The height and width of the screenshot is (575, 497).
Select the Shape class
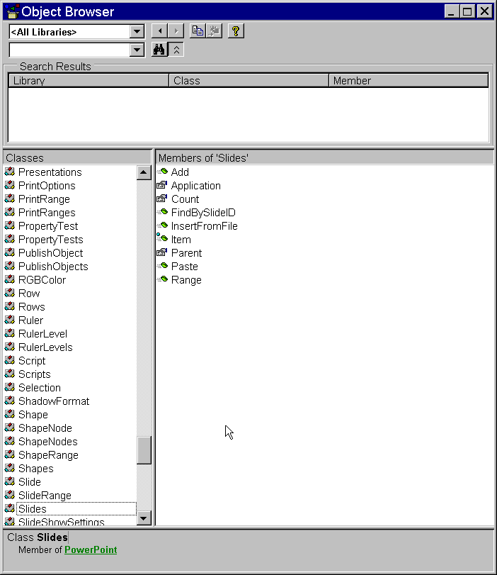[33, 415]
